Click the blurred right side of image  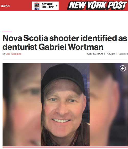coord(109,104)
